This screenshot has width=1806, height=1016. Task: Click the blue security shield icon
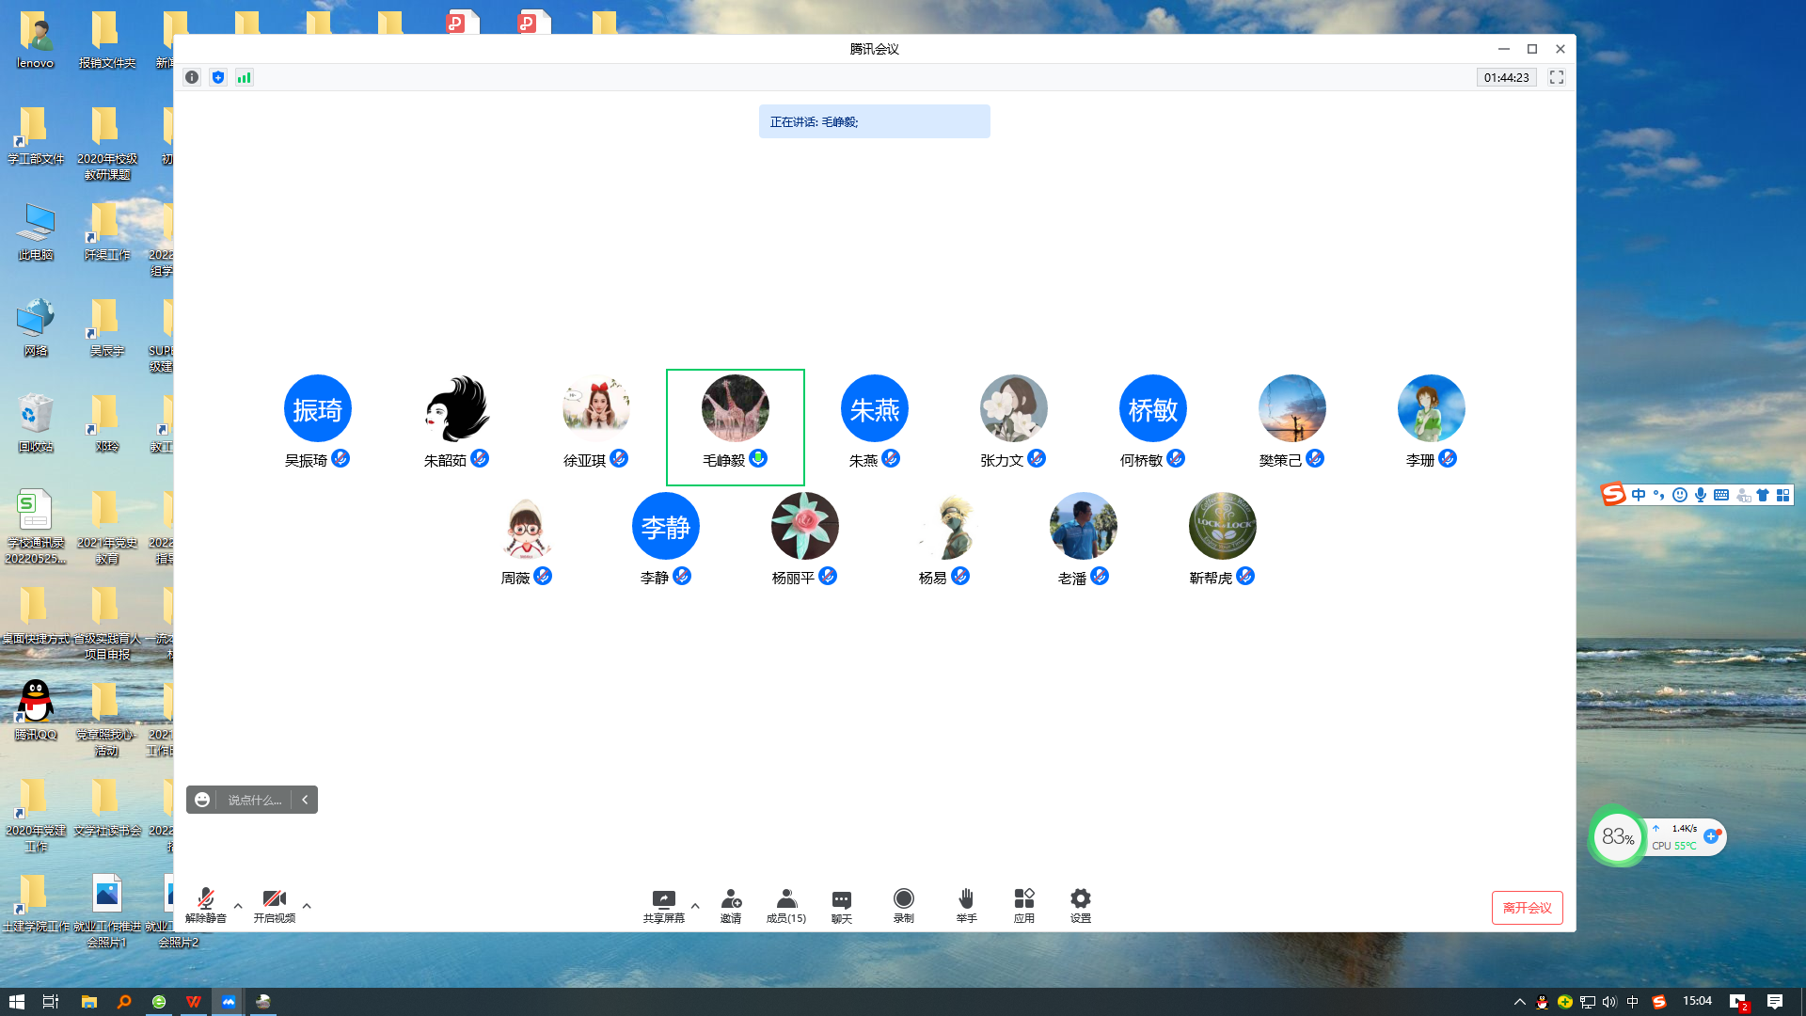pos(218,77)
